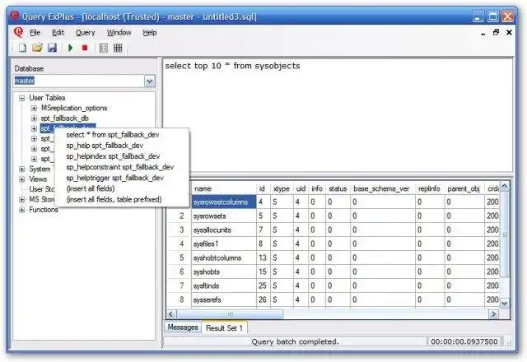This screenshot has width=527, height=362.
Task: Click the 'xtype' column header
Action: click(282, 188)
